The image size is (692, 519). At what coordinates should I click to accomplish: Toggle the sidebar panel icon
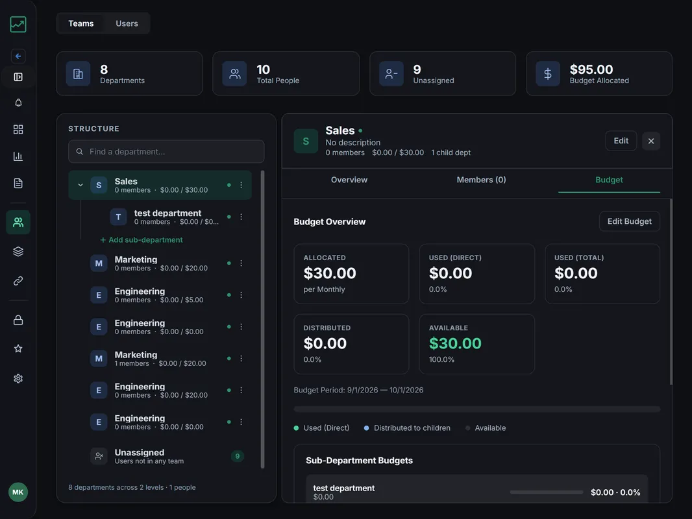coord(18,77)
